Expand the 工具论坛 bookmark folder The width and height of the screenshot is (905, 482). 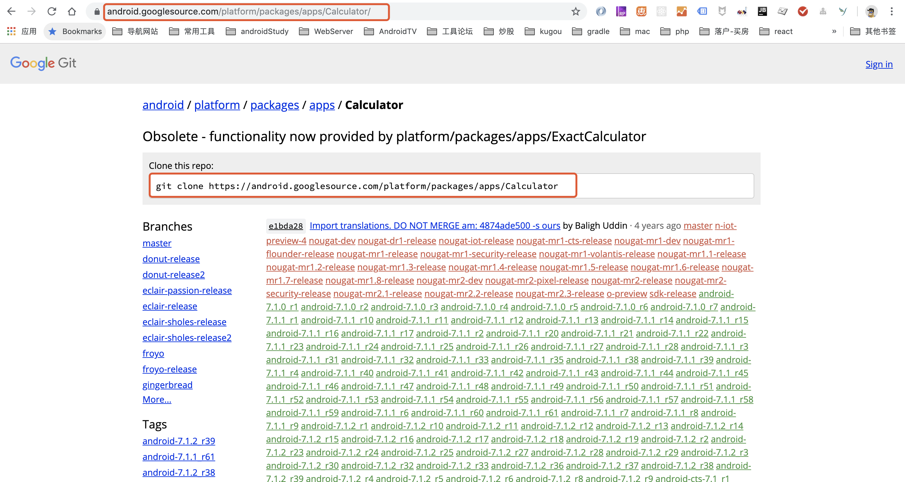tap(450, 32)
